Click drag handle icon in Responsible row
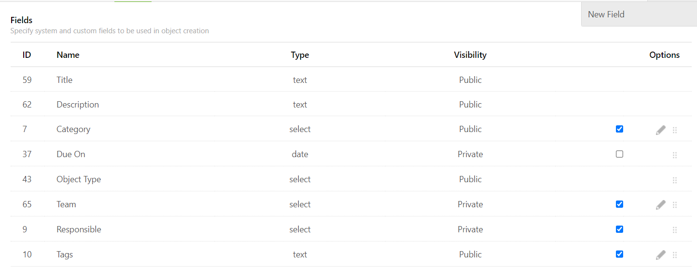The image size is (697, 268). click(675, 230)
